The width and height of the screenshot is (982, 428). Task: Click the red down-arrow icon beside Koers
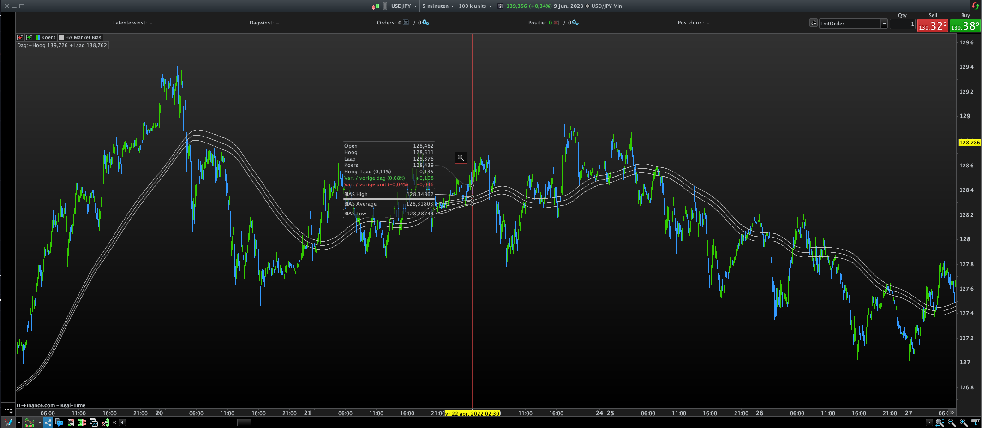tap(20, 37)
